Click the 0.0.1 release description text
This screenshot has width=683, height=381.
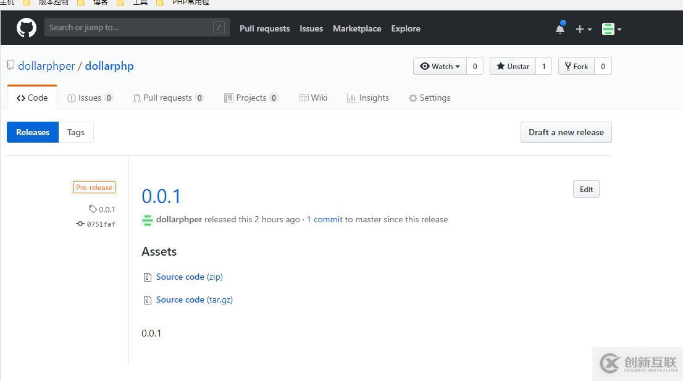click(x=151, y=333)
